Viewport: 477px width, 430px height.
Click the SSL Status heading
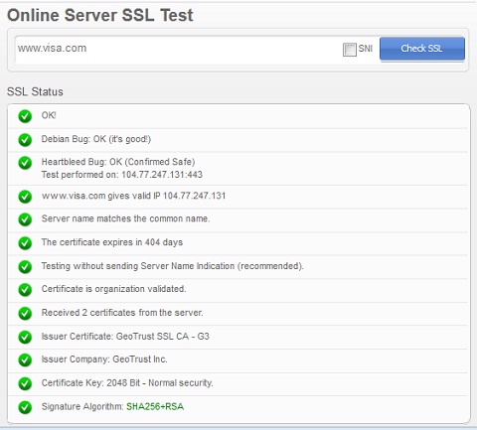(x=35, y=91)
